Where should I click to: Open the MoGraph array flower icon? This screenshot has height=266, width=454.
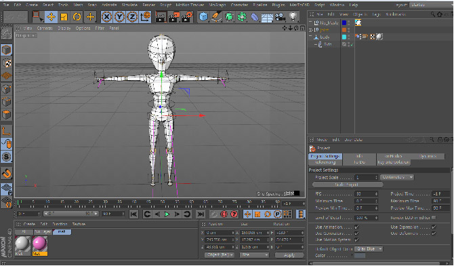[242, 17]
